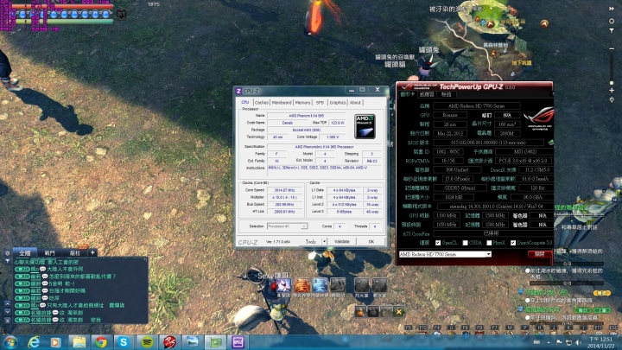Viewport: 622px width, 350px height.
Task: Click the Windows Start orb
Action: [10, 342]
